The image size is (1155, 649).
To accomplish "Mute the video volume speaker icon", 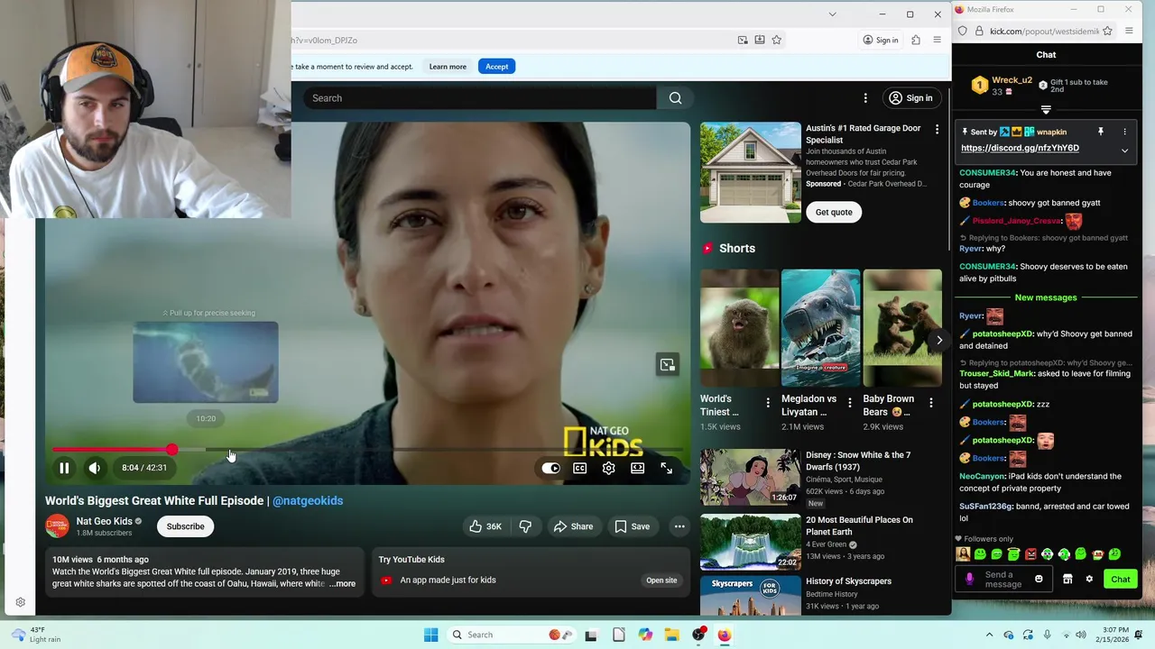I will coord(94,468).
